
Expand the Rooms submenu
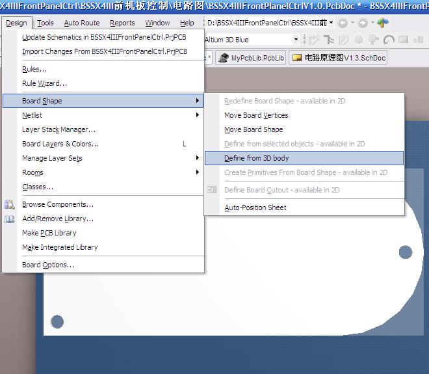coord(104,172)
